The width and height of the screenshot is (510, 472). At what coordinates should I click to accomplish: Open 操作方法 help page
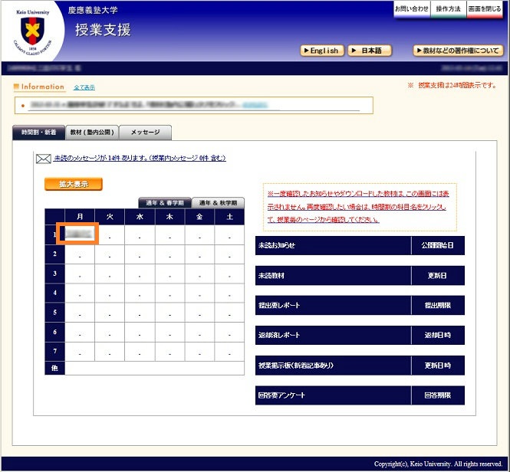(448, 8)
